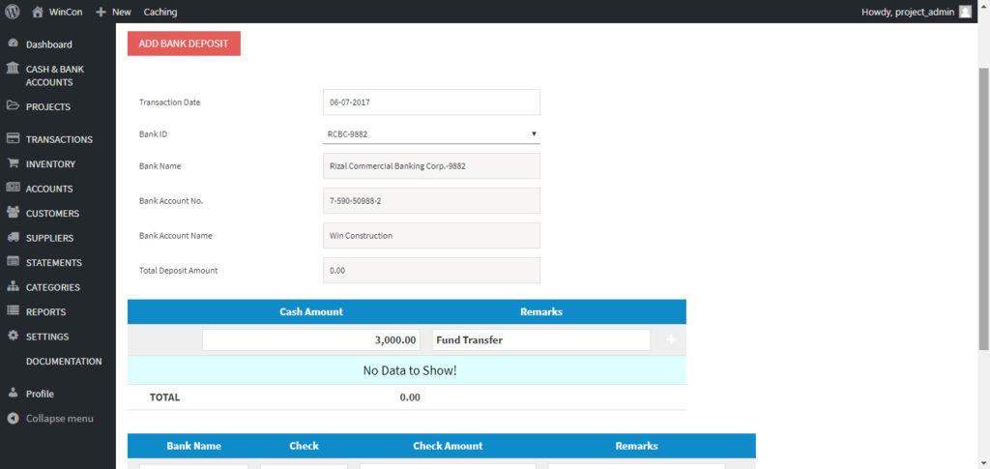Open the Transactions menu
This screenshot has height=469, width=990.
(x=58, y=139)
